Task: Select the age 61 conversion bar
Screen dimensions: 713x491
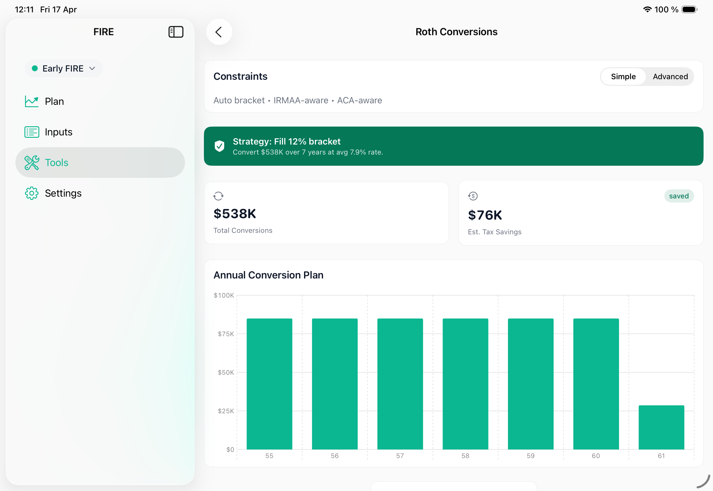Action: click(661, 427)
